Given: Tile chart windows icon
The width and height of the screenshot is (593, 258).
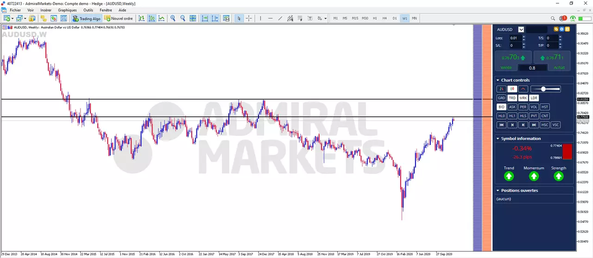Looking at the screenshot, I should 193,19.
